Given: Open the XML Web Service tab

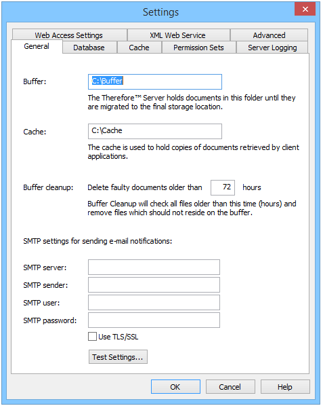Looking at the screenshot, I should pos(178,35).
